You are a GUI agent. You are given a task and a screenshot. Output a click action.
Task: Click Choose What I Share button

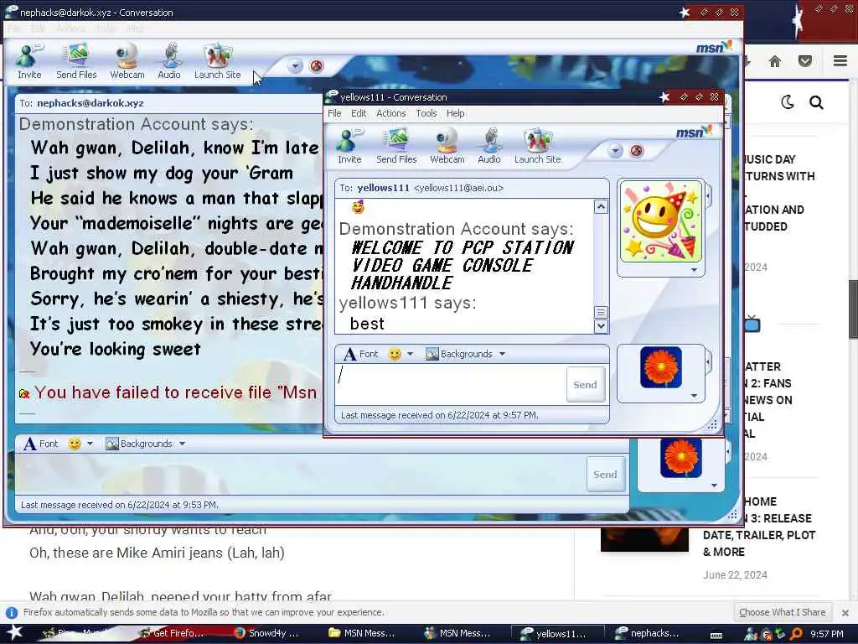point(782,612)
